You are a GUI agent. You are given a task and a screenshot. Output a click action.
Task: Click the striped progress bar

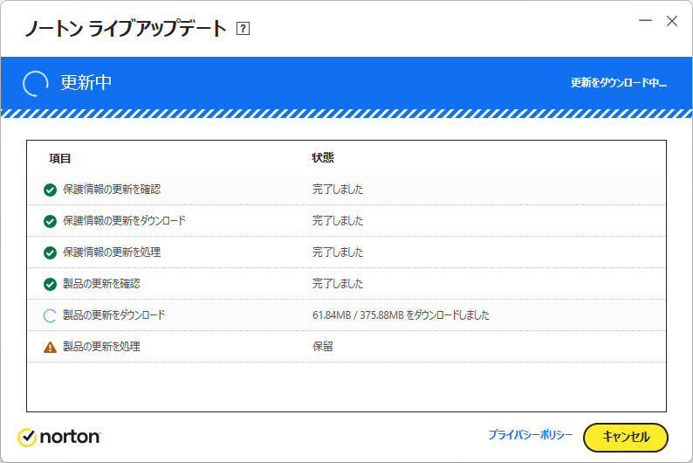[346, 114]
